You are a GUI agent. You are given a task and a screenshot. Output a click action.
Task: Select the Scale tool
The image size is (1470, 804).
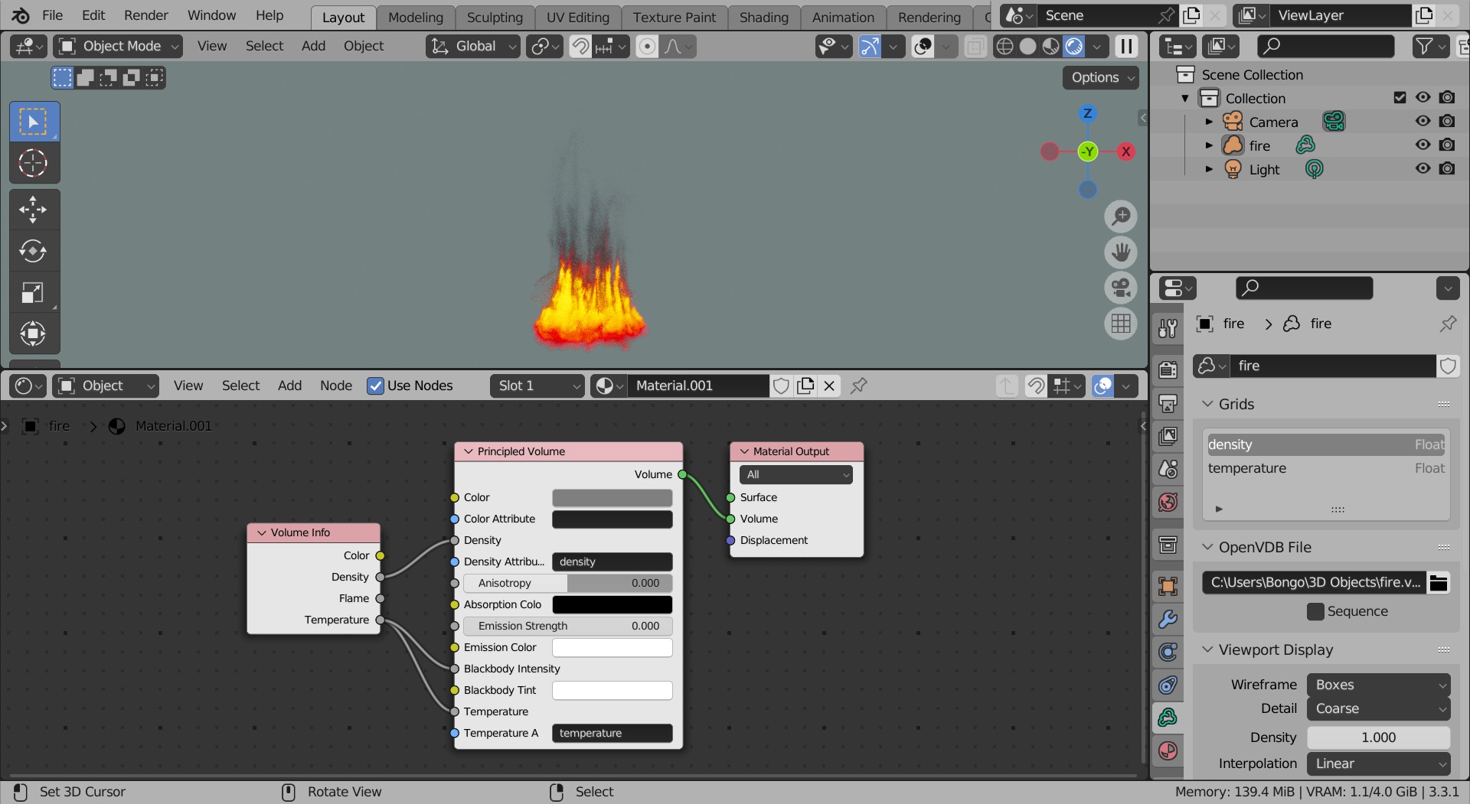[x=34, y=292]
